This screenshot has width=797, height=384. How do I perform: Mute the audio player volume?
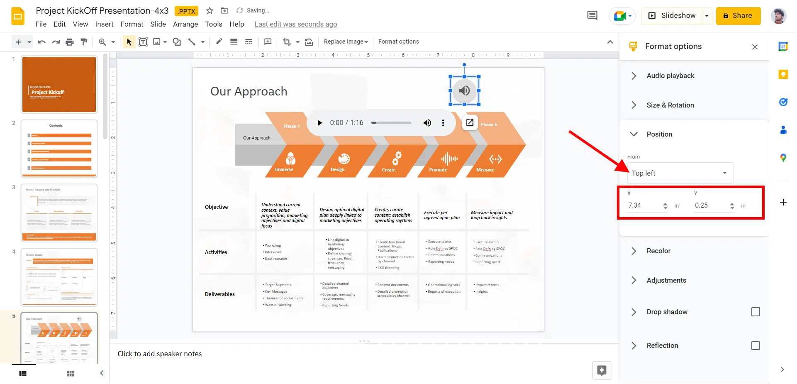[427, 123]
